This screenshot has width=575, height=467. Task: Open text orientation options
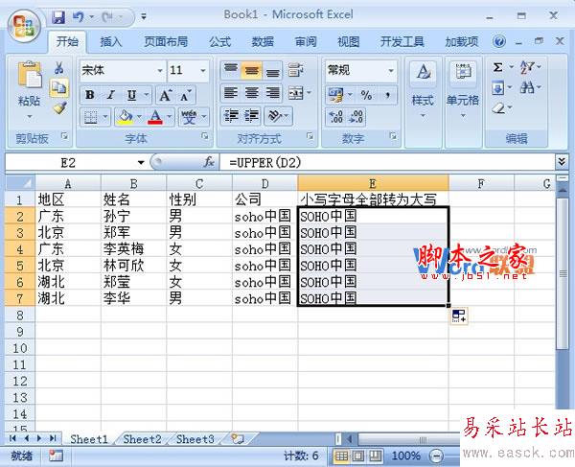278,116
